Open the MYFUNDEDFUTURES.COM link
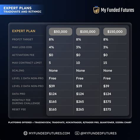Viewport: 140px width, 140px height. tap(49, 133)
